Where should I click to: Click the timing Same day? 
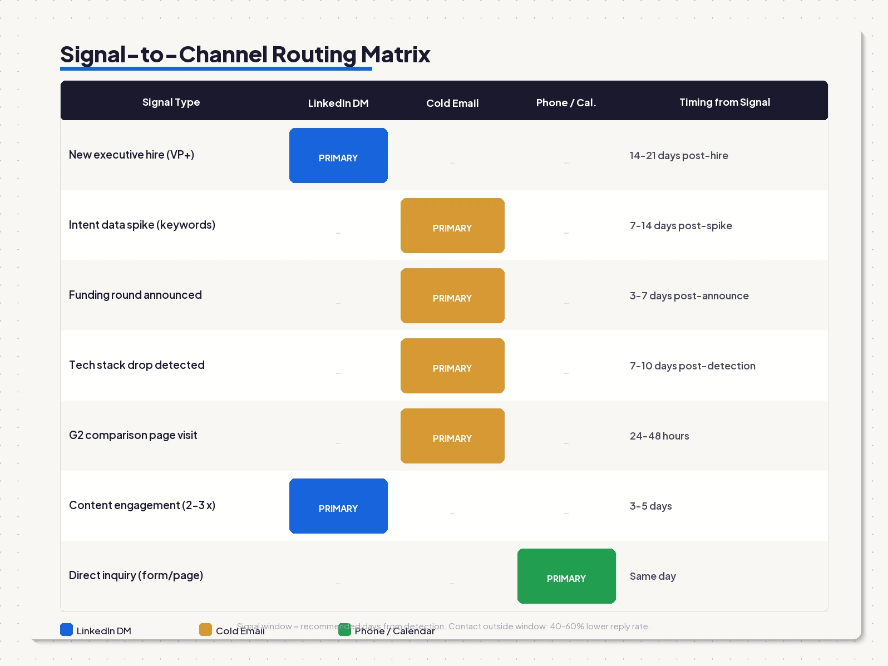coord(653,576)
